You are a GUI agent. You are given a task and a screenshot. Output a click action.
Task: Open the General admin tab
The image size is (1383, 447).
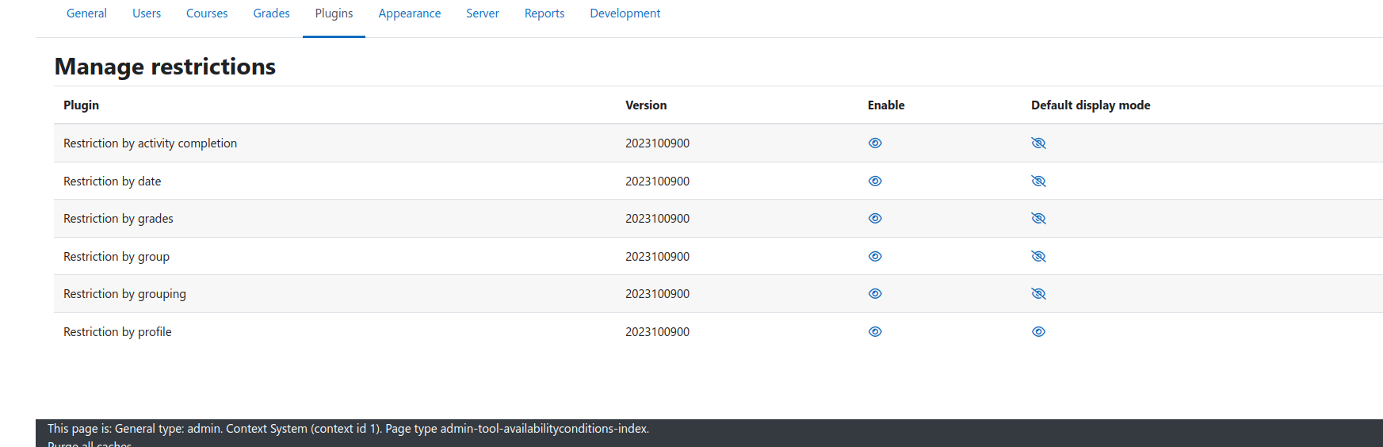(86, 13)
